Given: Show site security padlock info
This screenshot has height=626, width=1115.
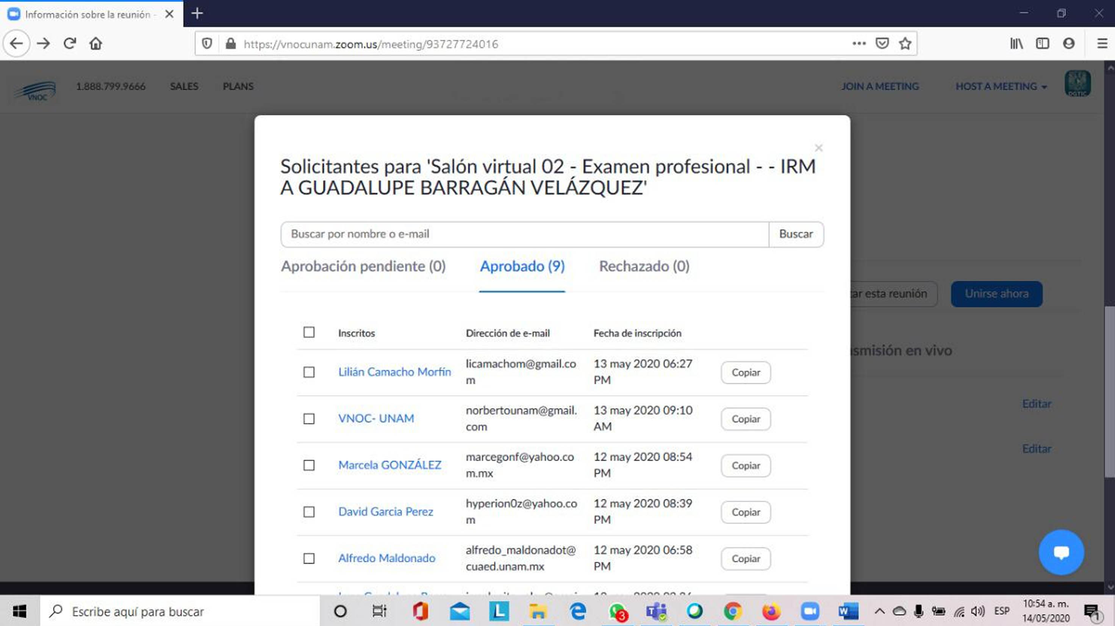Looking at the screenshot, I should [x=231, y=44].
